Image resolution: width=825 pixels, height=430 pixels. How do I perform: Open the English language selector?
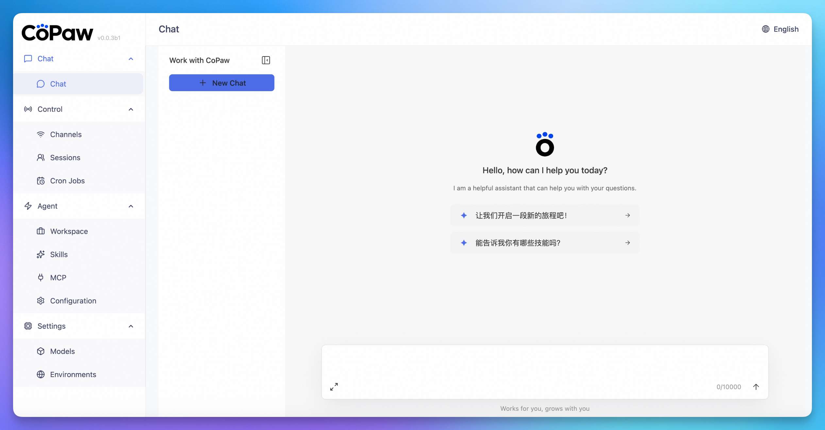pyautogui.click(x=780, y=29)
